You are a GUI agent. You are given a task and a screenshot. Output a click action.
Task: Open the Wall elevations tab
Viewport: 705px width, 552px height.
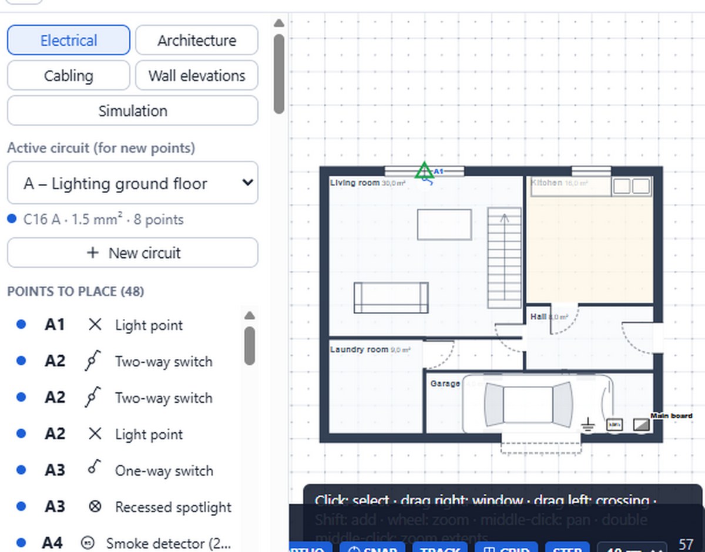(x=197, y=76)
